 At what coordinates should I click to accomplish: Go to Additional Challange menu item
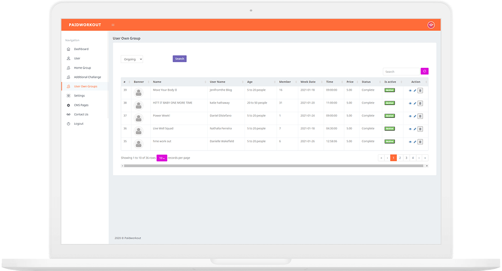click(88, 77)
